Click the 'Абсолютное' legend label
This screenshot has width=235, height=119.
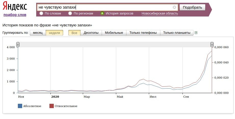coord(32,106)
